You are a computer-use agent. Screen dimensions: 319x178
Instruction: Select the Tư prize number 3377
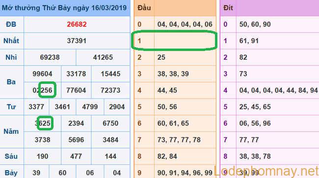tap(36, 107)
